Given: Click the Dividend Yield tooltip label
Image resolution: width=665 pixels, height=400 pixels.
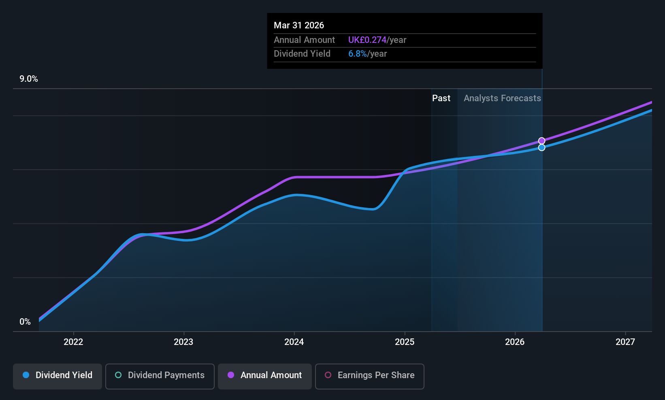Looking at the screenshot, I should pos(302,54).
